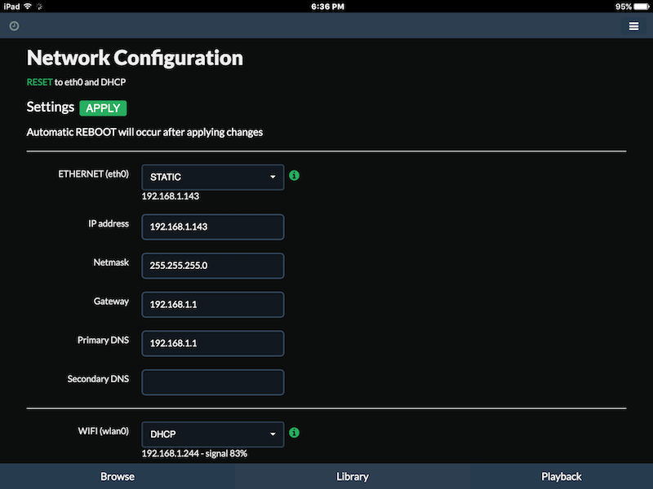Image resolution: width=653 pixels, height=489 pixels.
Task: Open the hamburger menu icon
Action: click(633, 26)
